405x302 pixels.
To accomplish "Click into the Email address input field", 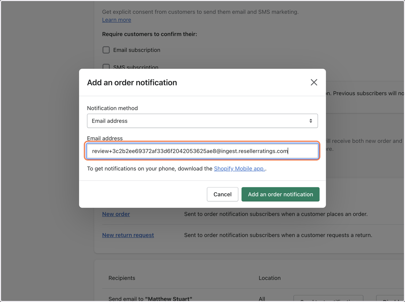I will point(202,151).
